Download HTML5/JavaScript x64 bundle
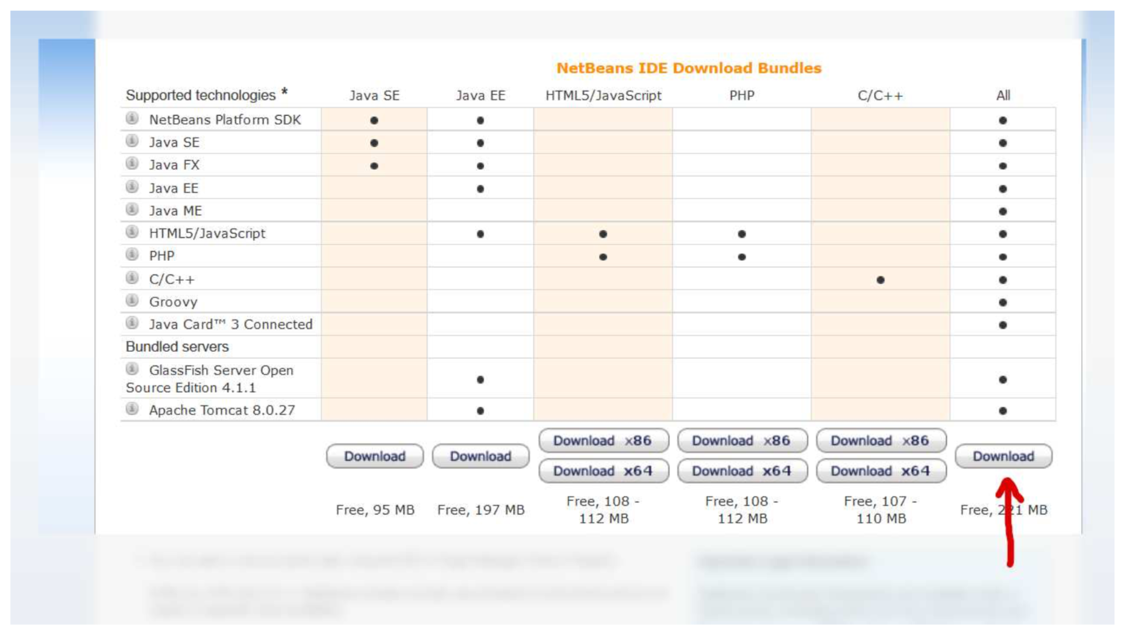This screenshot has width=1127, height=635. (603, 471)
